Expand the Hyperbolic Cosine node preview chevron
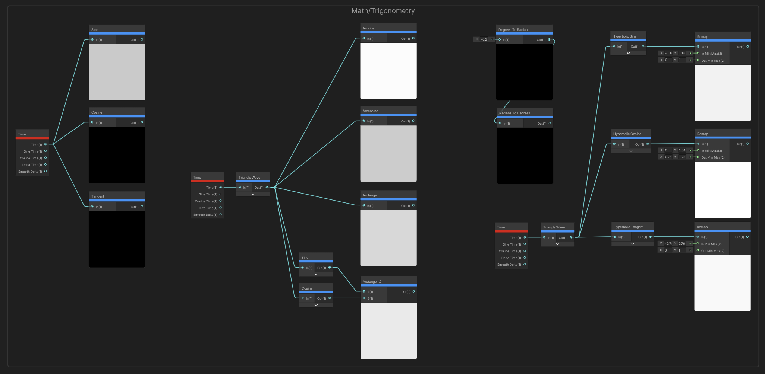Image resolution: width=765 pixels, height=374 pixels. pyautogui.click(x=631, y=151)
